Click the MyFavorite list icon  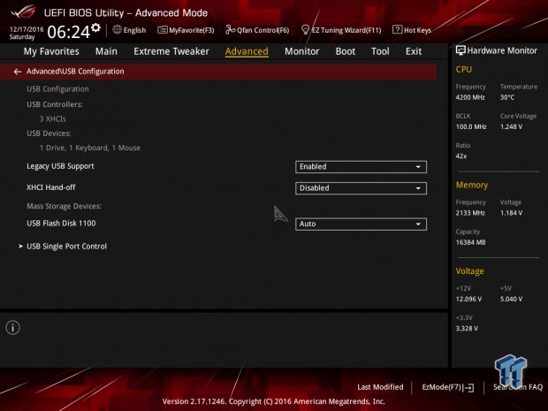coord(163,30)
